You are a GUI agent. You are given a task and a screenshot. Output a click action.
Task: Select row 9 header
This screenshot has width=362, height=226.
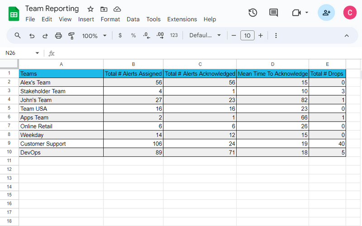[x=9, y=143]
